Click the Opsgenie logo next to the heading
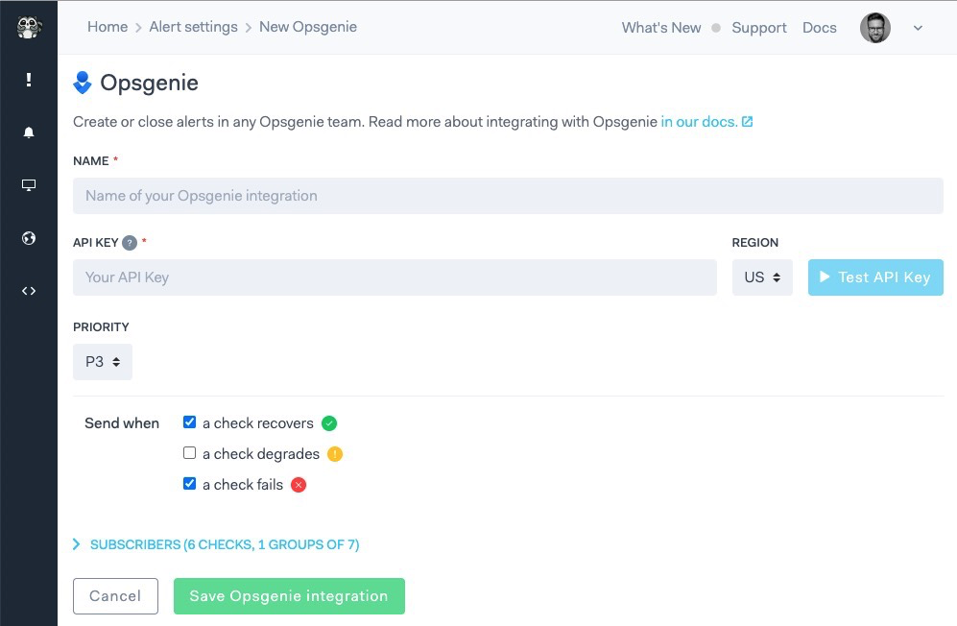The image size is (957, 626). click(84, 83)
